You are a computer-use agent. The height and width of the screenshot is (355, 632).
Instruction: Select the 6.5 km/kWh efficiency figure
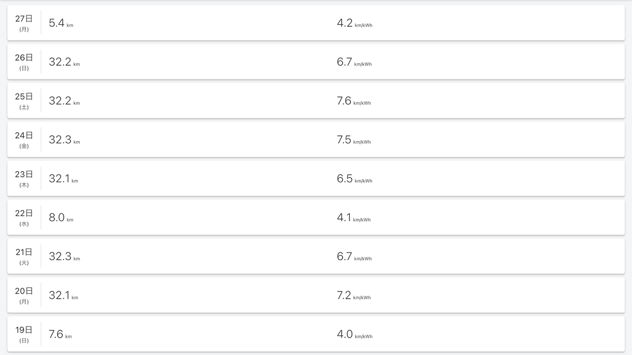354,179
